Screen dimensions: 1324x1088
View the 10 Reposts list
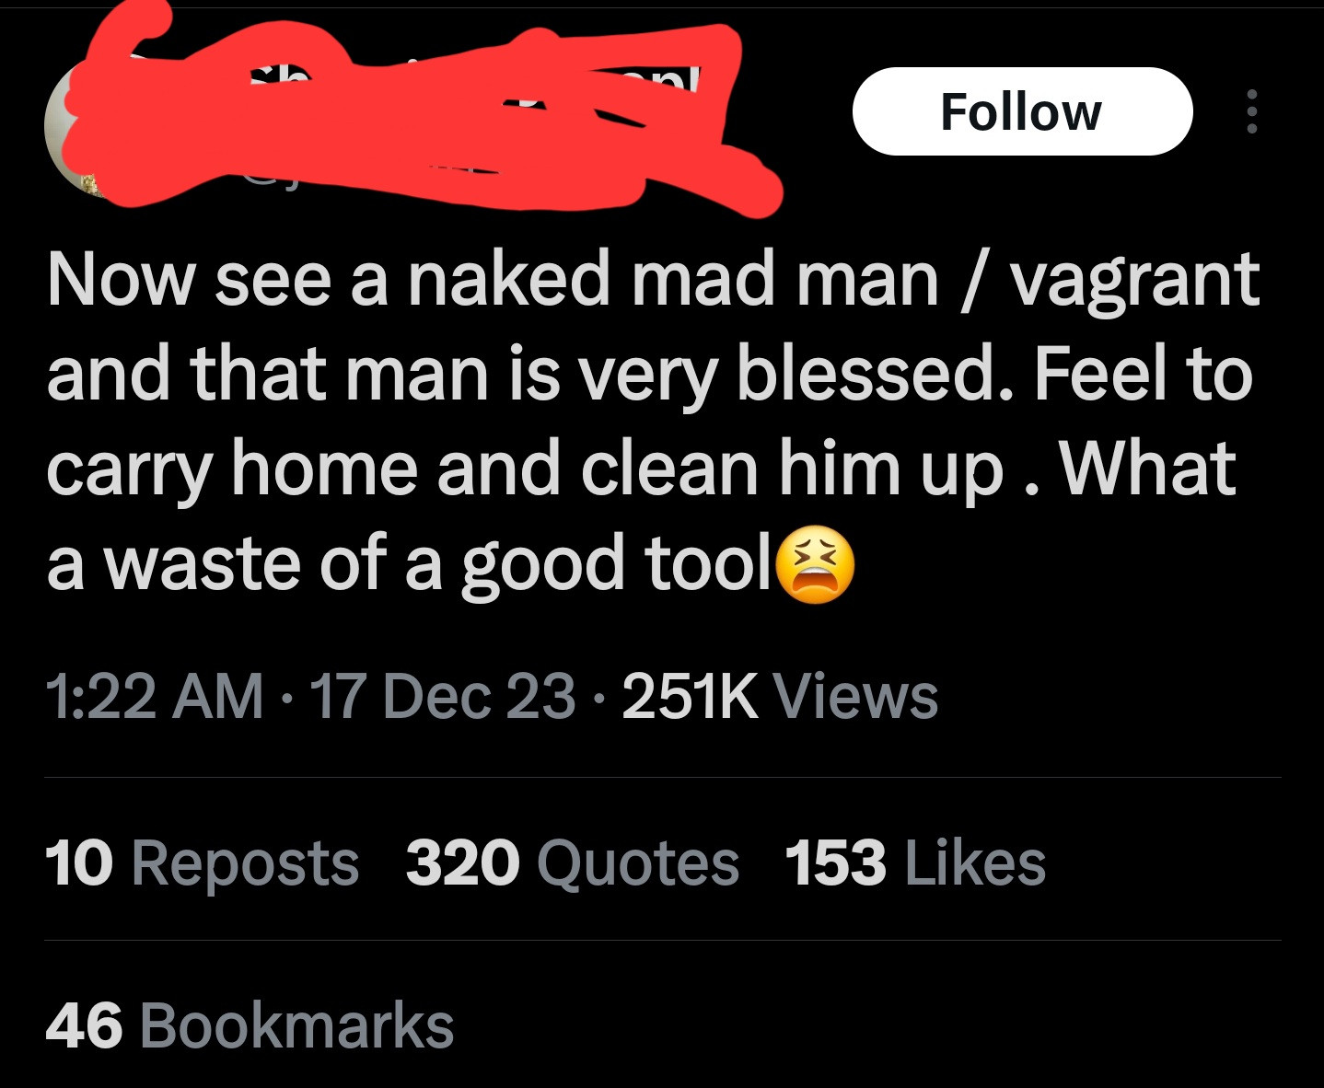[202, 863]
